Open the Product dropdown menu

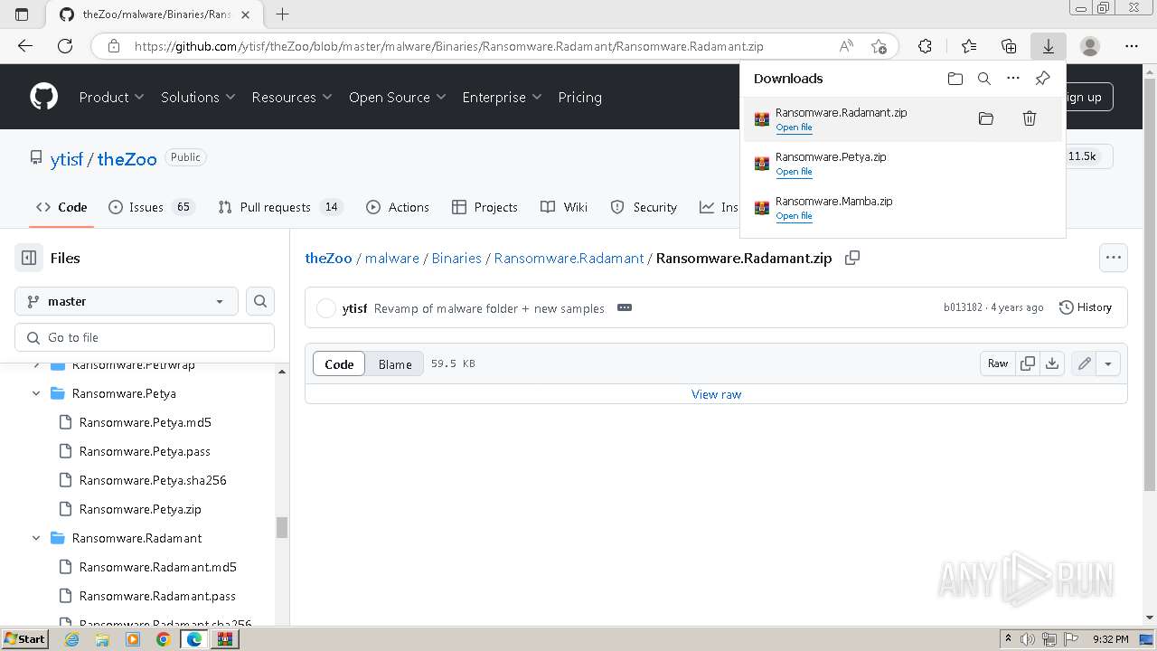pyautogui.click(x=111, y=97)
